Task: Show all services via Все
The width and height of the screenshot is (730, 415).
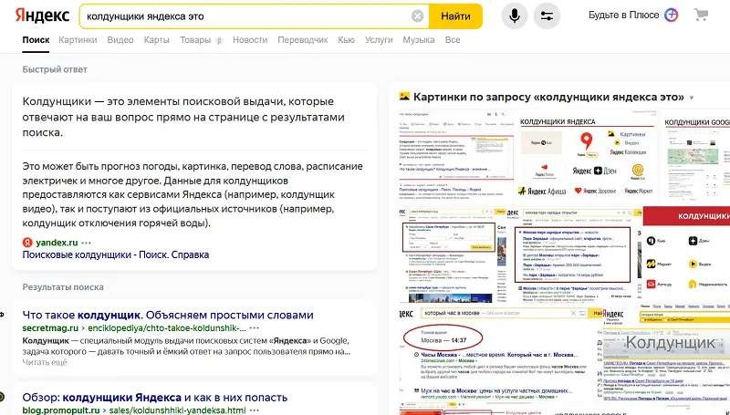Action: [x=453, y=40]
